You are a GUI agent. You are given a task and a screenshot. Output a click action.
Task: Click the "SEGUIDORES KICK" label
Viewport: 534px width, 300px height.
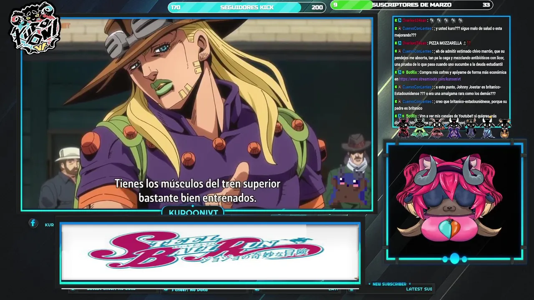pyautogui.click(x=247, y=7)
